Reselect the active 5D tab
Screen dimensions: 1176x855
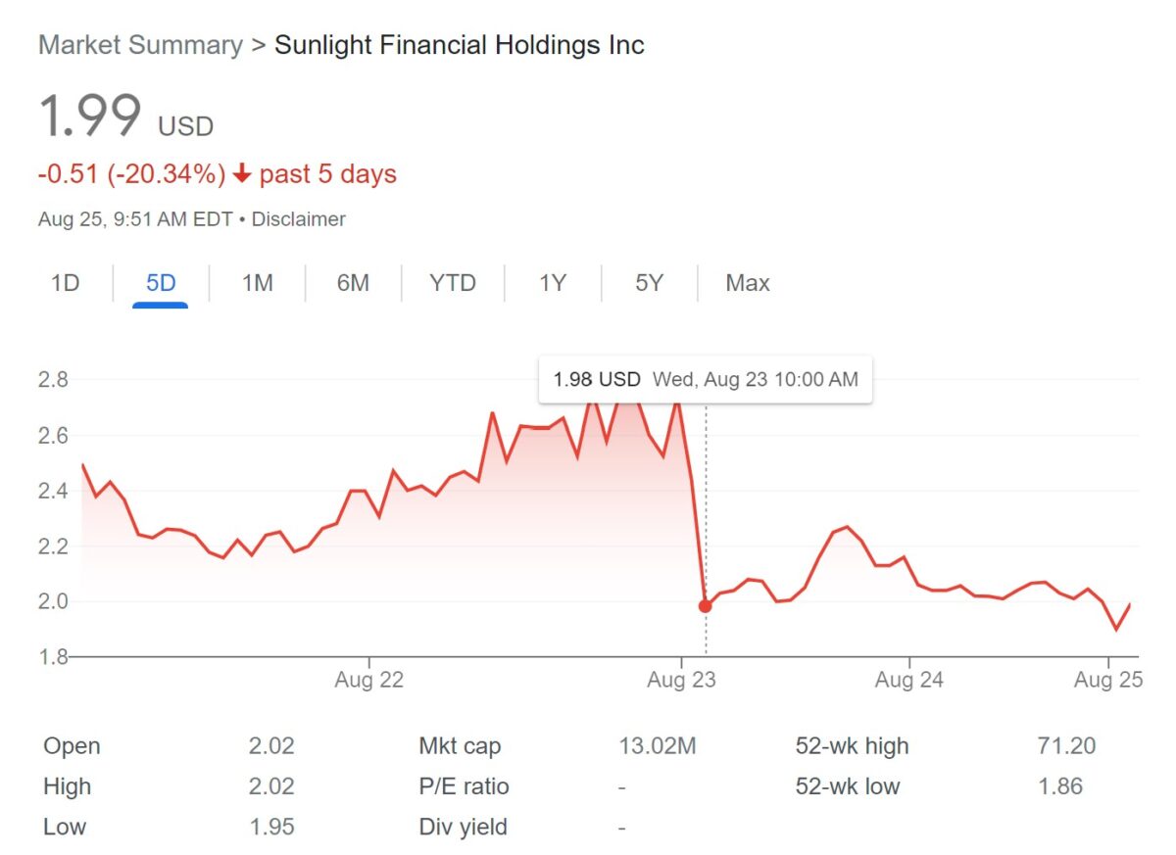[159, 283]
